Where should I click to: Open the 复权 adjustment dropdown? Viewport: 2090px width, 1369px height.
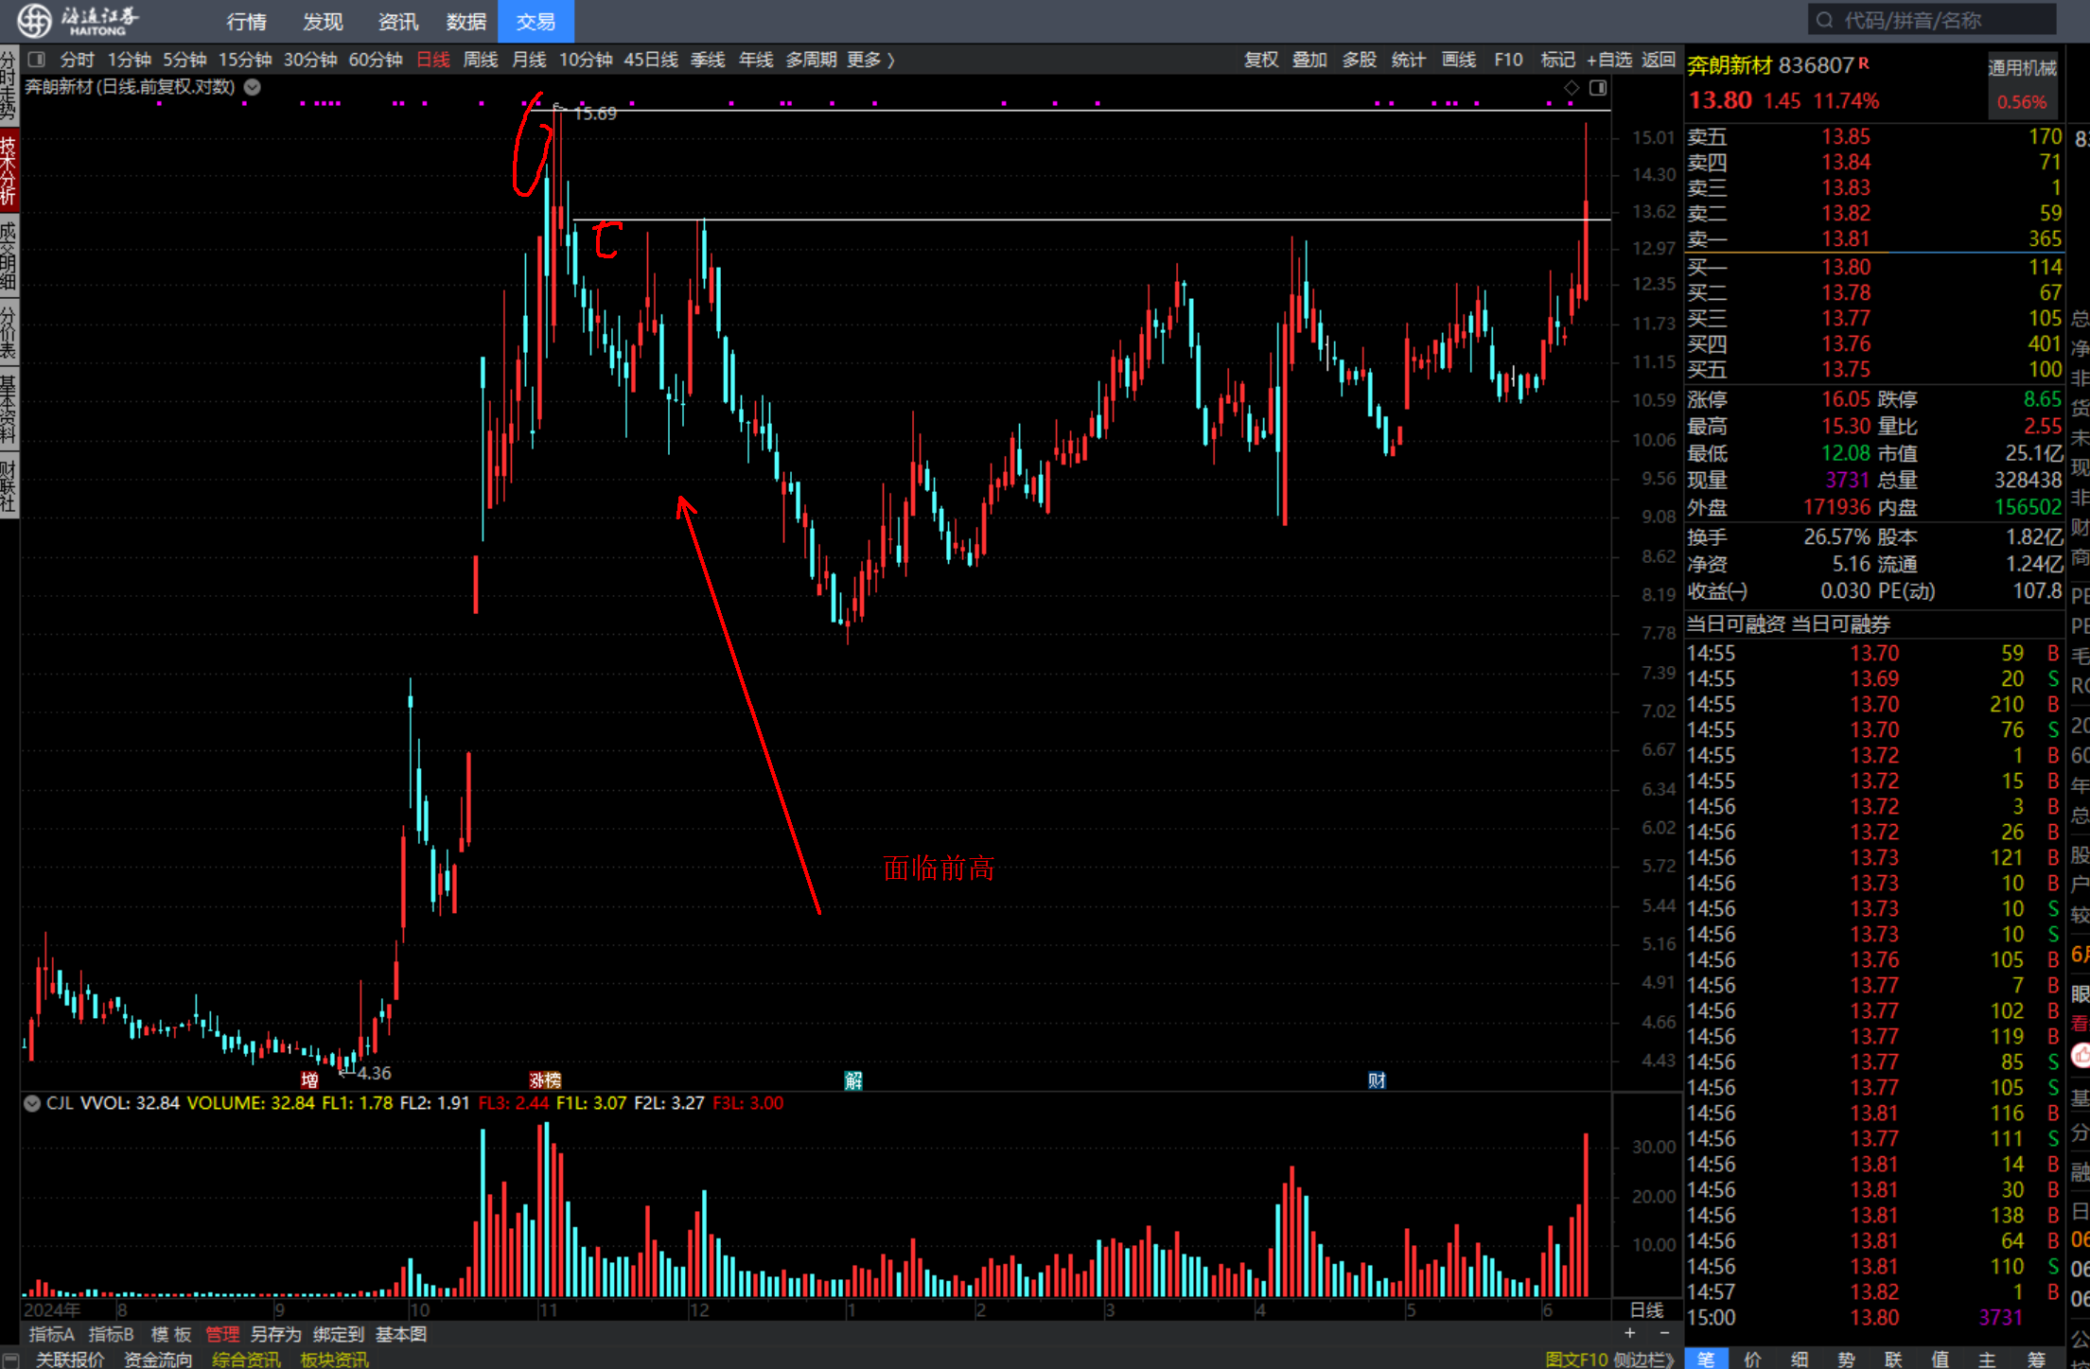pos(1261,60)
